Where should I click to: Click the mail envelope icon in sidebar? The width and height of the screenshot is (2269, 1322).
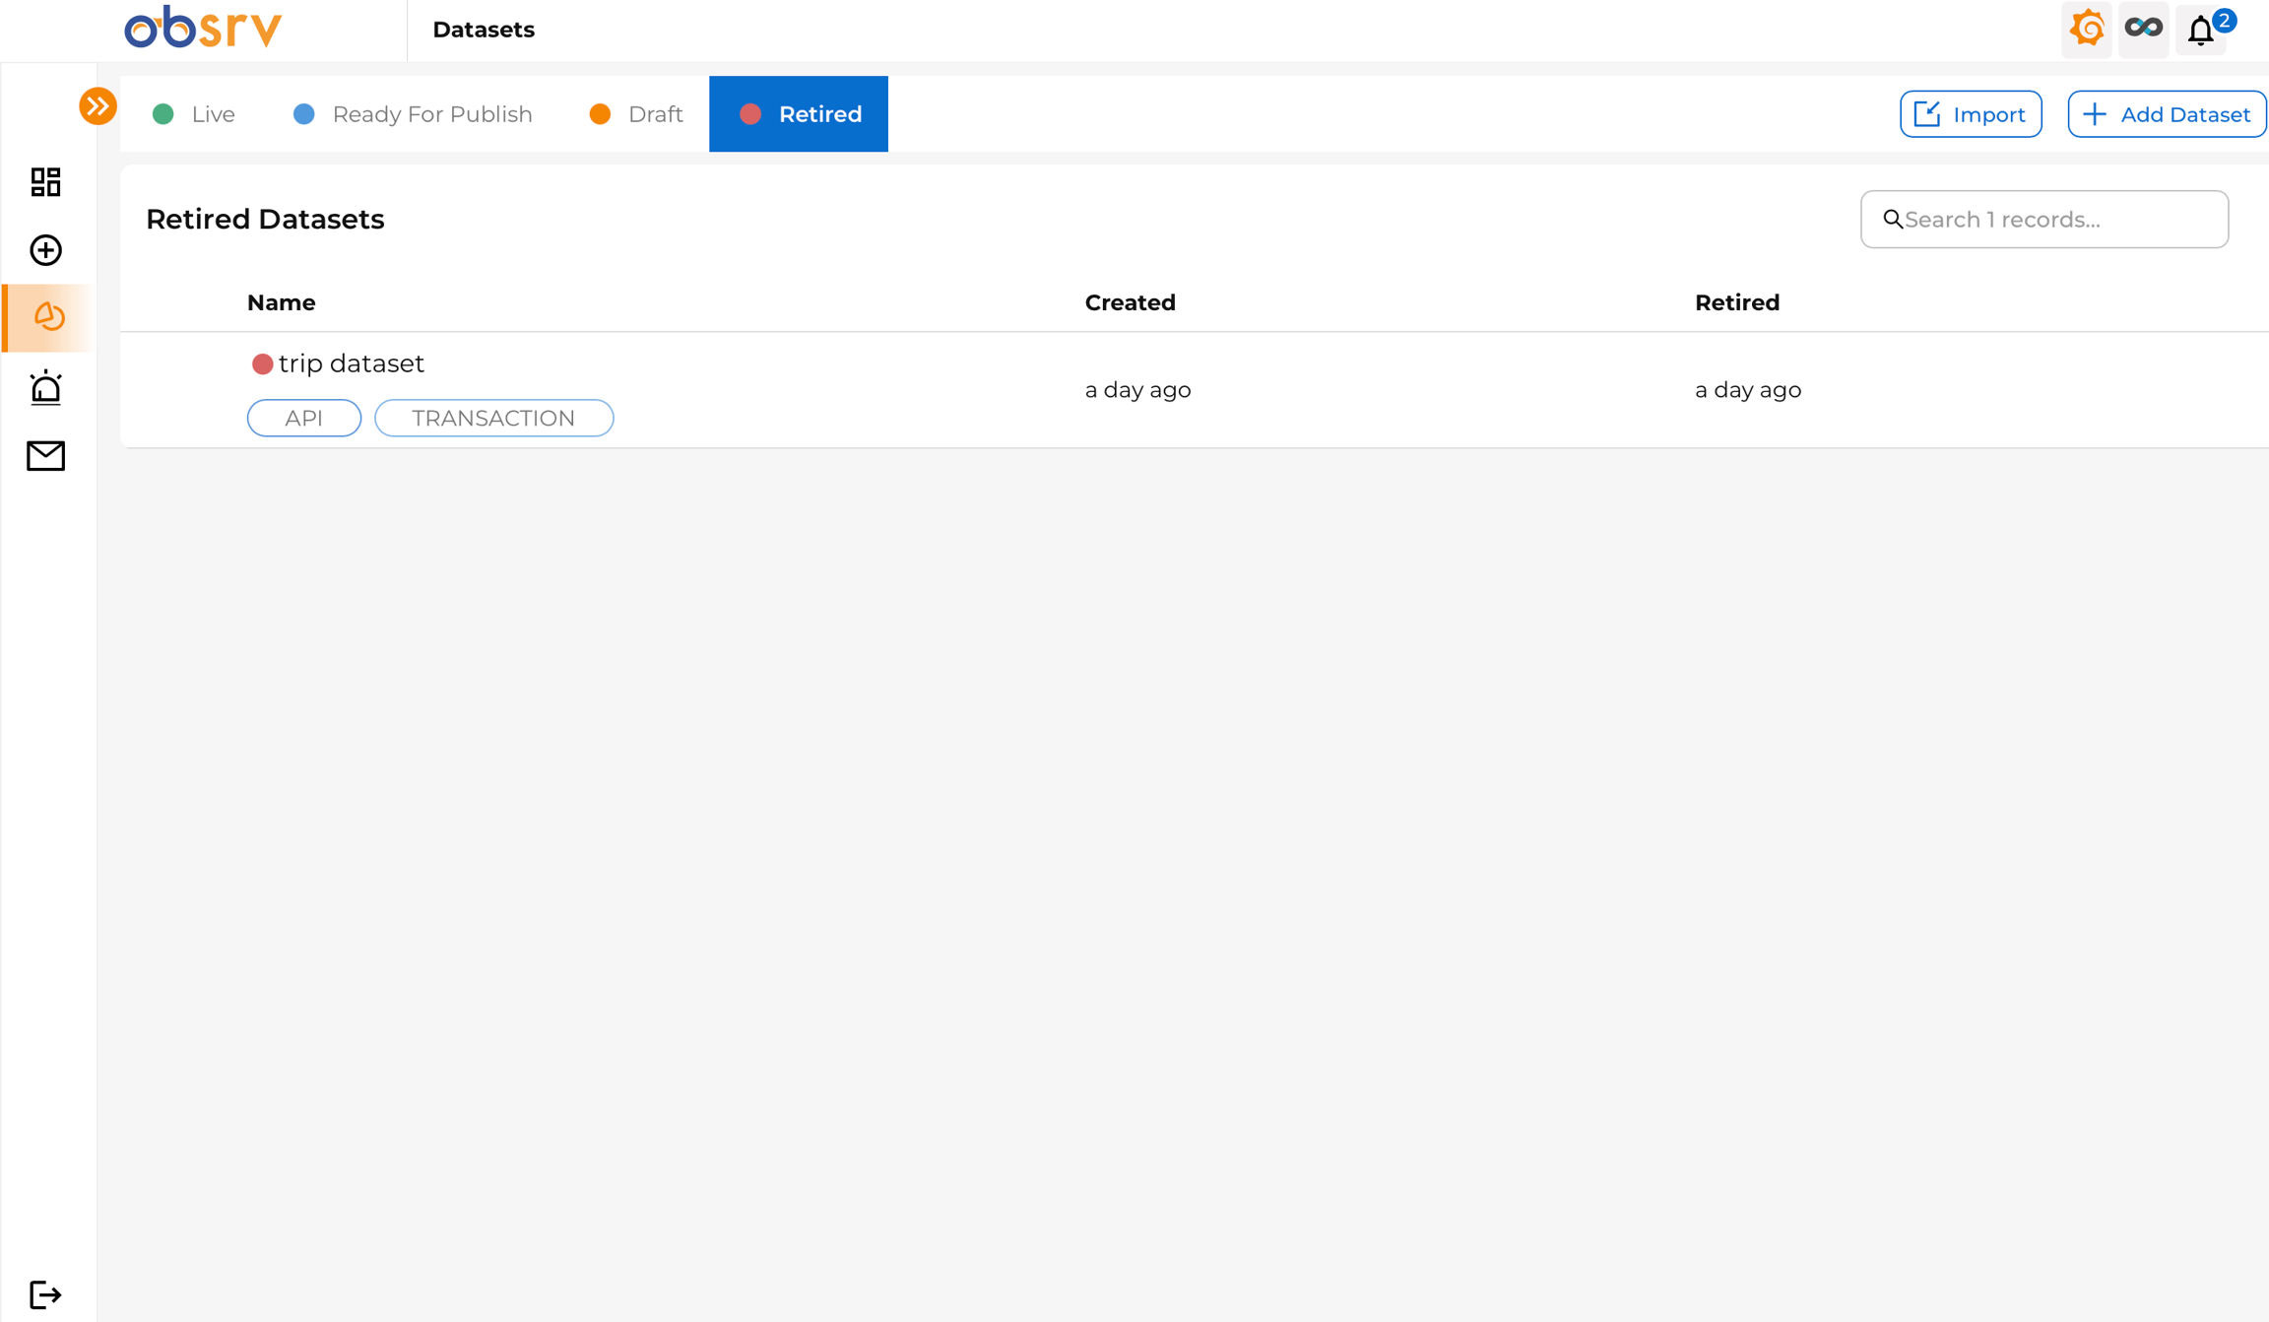(45, 456)
